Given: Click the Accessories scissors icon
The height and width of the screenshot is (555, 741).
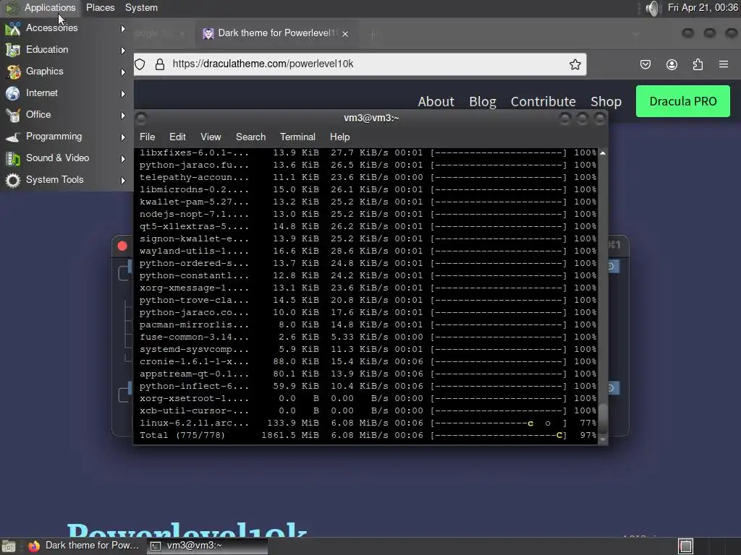Looking at the screenshot, I should point(13,28).
